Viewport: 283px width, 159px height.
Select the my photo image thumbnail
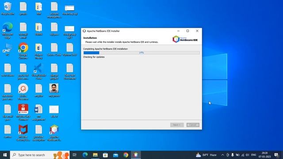(54, 91)
